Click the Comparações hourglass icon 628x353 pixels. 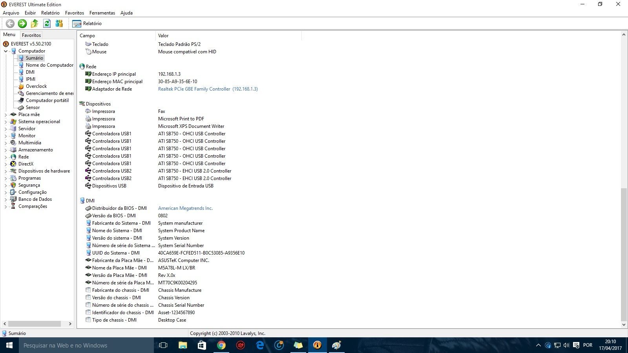tap(13, 206)
